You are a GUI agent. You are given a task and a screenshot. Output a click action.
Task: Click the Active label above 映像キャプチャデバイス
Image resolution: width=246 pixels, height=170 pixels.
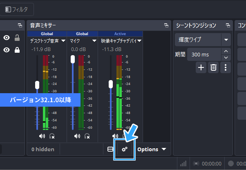coord(120,34)
